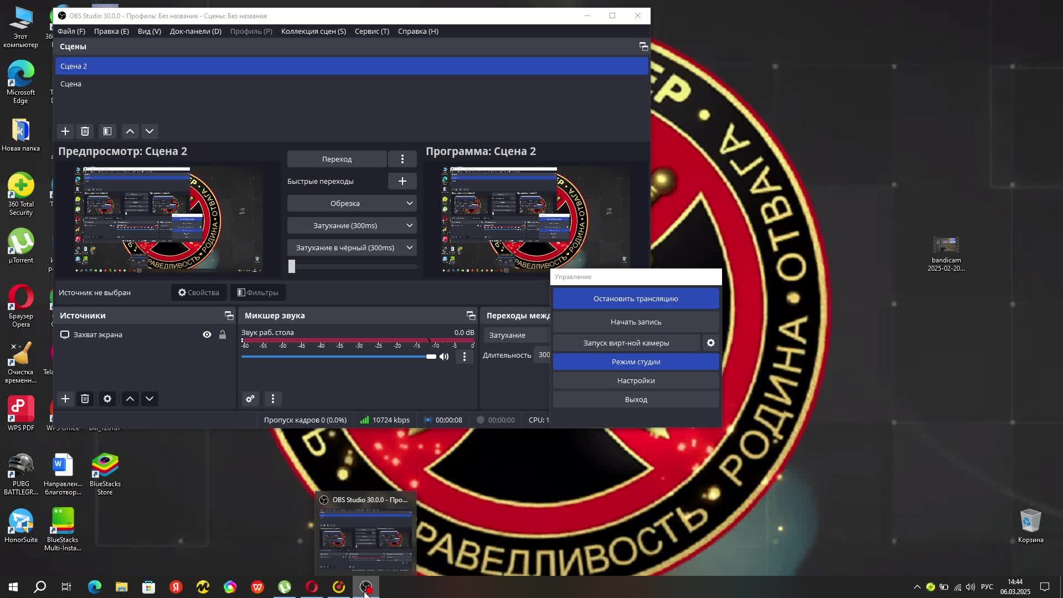Click Длительность duration input field
The height and width of the screenshot is (598, 1063).
(543, 355)
